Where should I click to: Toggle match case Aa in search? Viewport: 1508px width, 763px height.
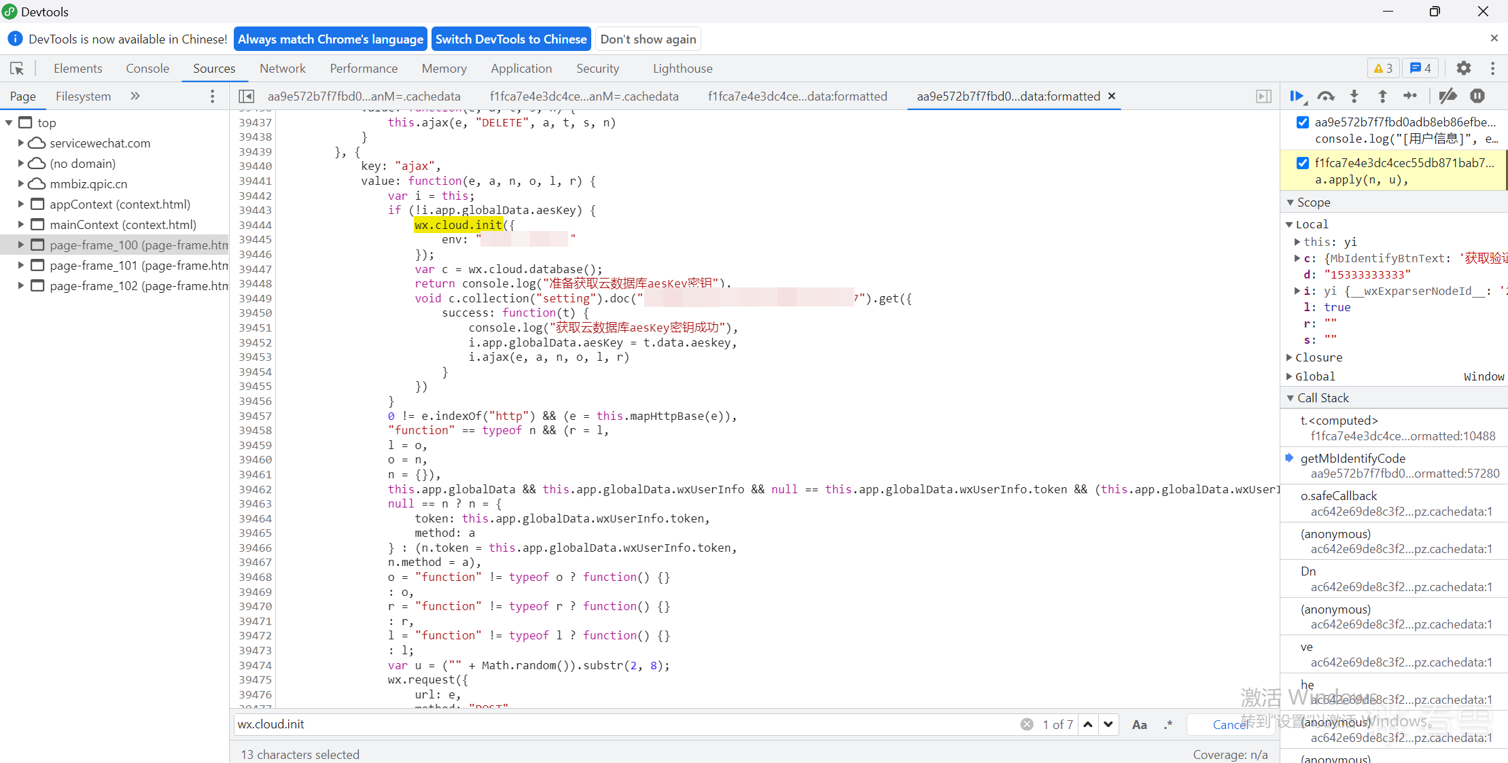coord(1140,725)
